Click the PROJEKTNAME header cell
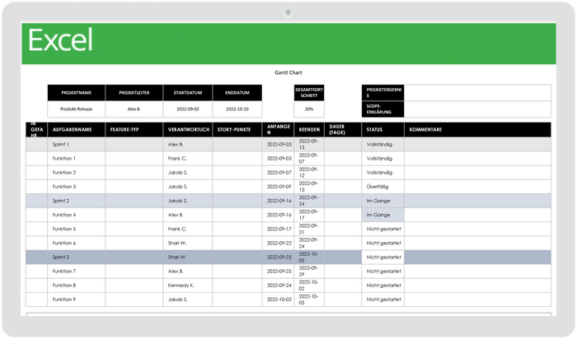Screen dimensions: 577x339 tap(77, 93)
